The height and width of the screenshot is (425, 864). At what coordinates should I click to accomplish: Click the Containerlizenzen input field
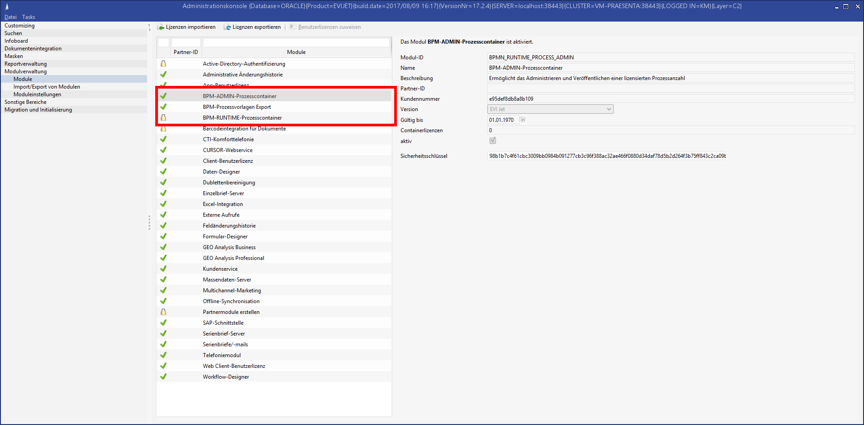(670, 130)
